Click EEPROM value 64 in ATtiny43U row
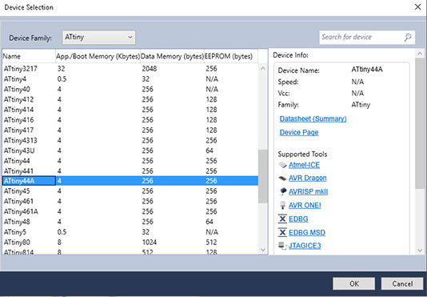Viewport: 427px width, 297px height. coord(210,151)
